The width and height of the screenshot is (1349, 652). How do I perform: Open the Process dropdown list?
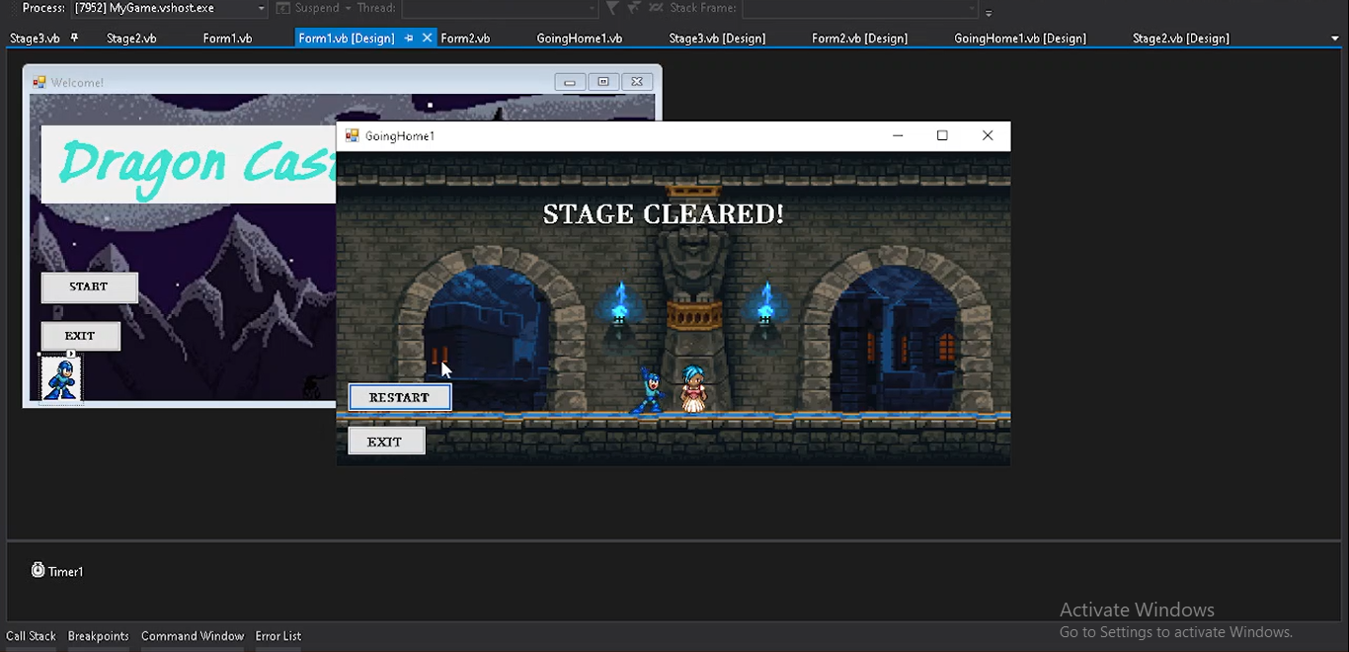261,8
